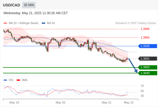This screenshot has width=158, height=107.
Task: Click the MA 50 legend swatch
Action: pyautogui.click(x=43, y=23)
